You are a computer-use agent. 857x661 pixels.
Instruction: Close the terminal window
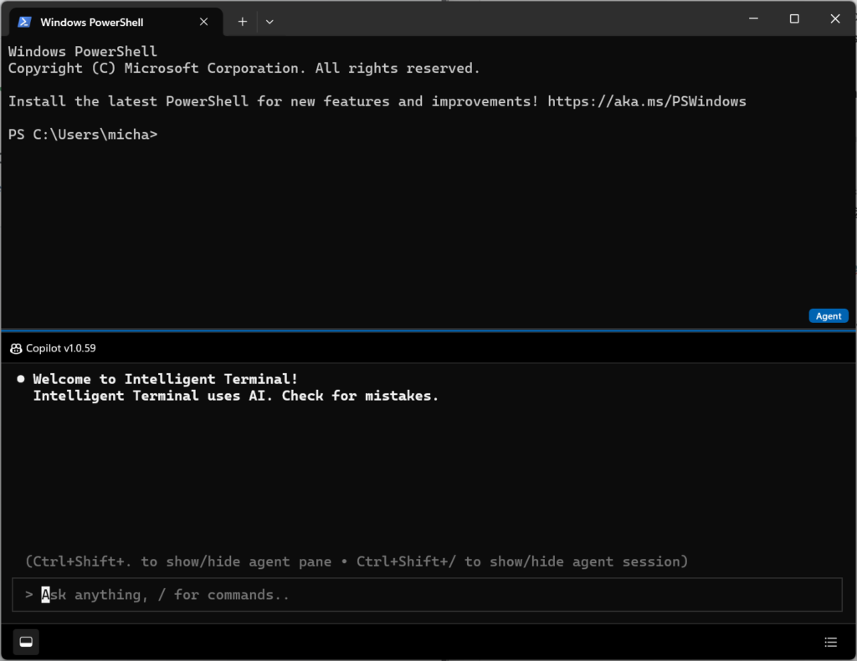coord(835,18)
